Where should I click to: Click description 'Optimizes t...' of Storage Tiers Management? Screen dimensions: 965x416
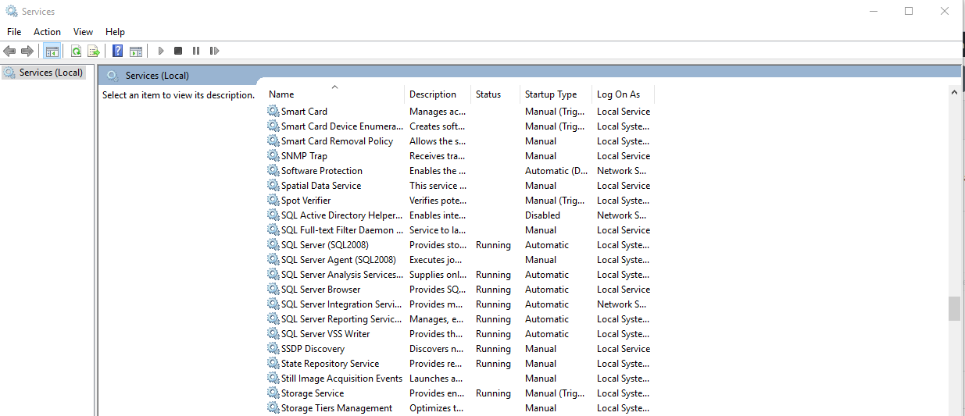[436, 408]
